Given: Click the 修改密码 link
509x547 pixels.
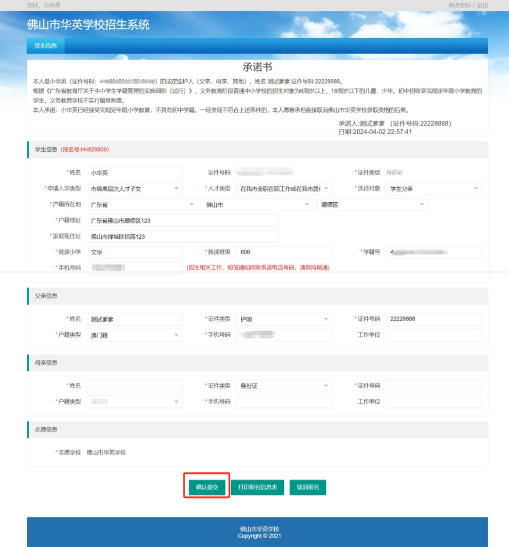Looking at the screenshot, I should pos(459,5).
